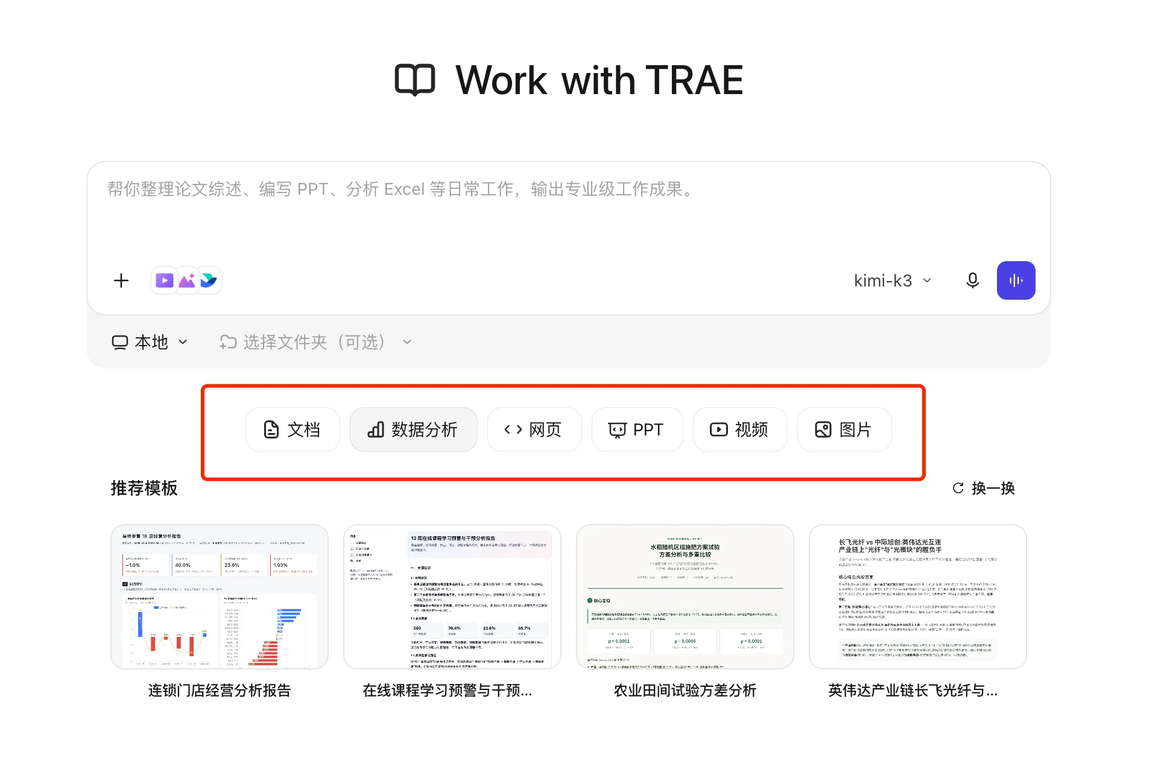Open the 在线课程学习预警 template thumbnail
1158x772 pixels.
click(452, 596)
